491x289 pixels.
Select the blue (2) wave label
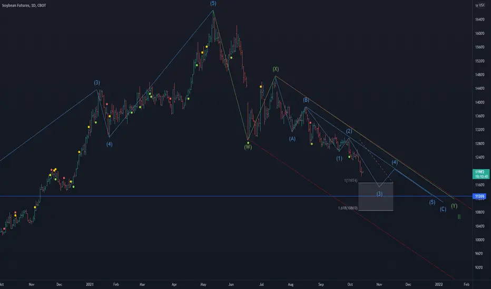349,131
